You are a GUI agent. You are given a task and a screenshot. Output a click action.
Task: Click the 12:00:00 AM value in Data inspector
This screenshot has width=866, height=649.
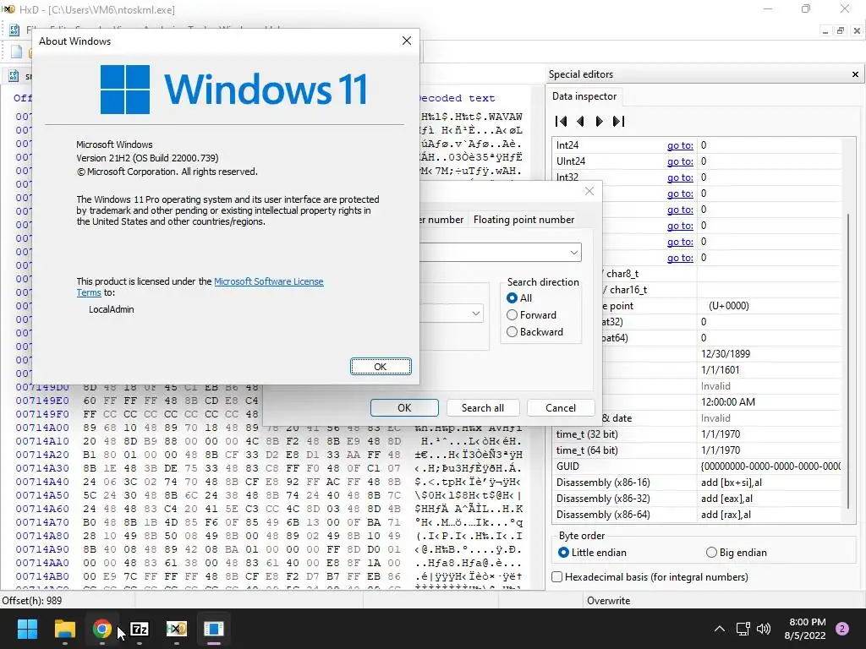(728, 402)
